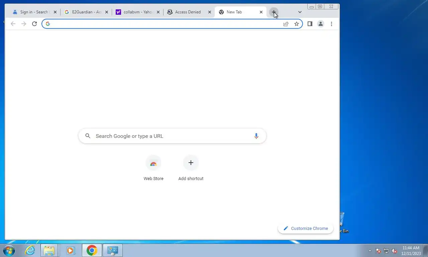The width and height of the screenshot is (428, 257).
Task: Open the network status tray icon
Action: 386,251
